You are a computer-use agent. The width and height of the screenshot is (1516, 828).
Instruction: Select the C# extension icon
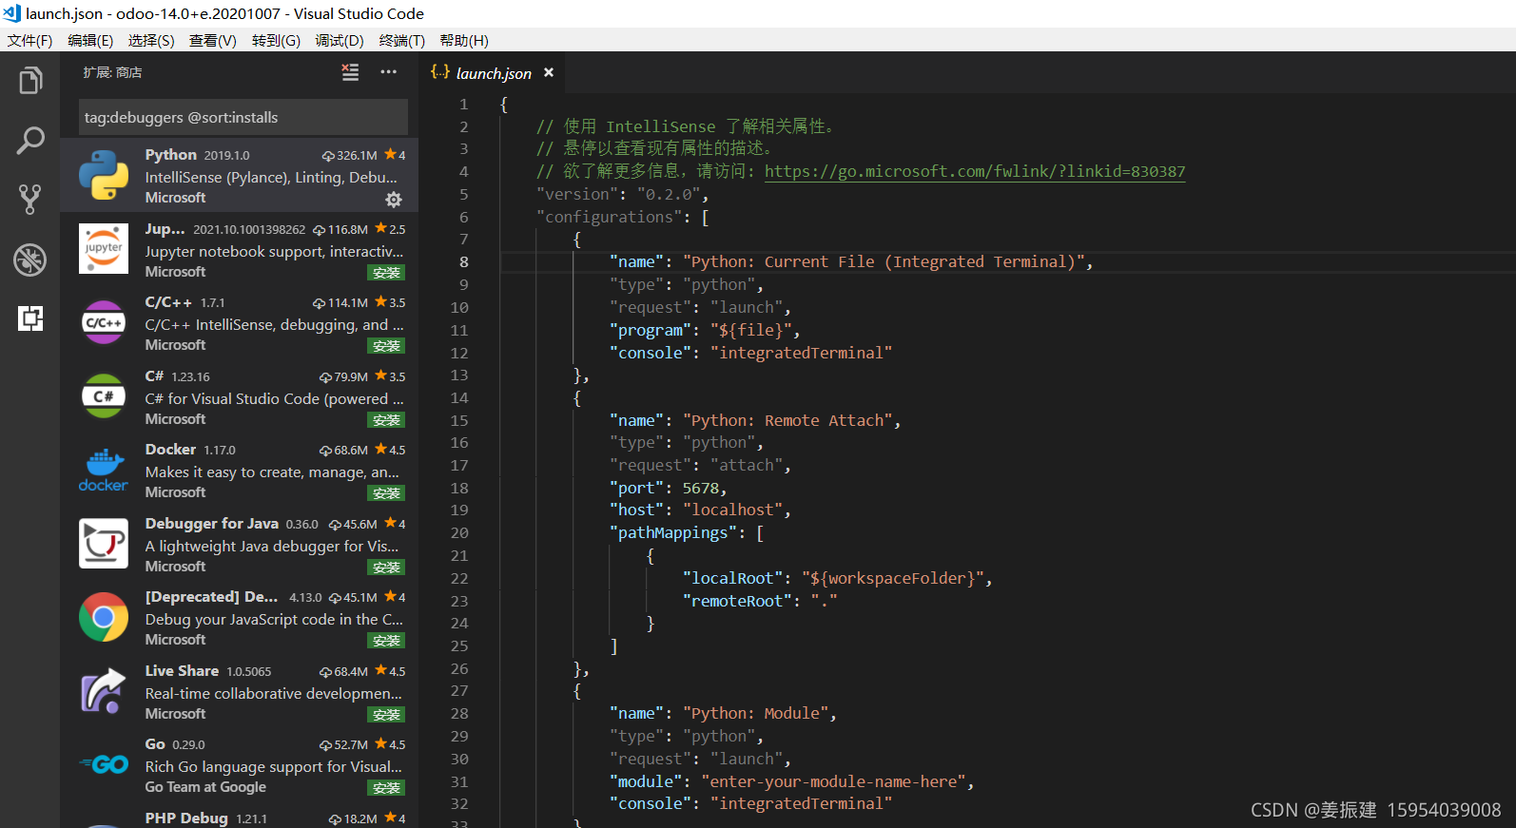(104, 396)
